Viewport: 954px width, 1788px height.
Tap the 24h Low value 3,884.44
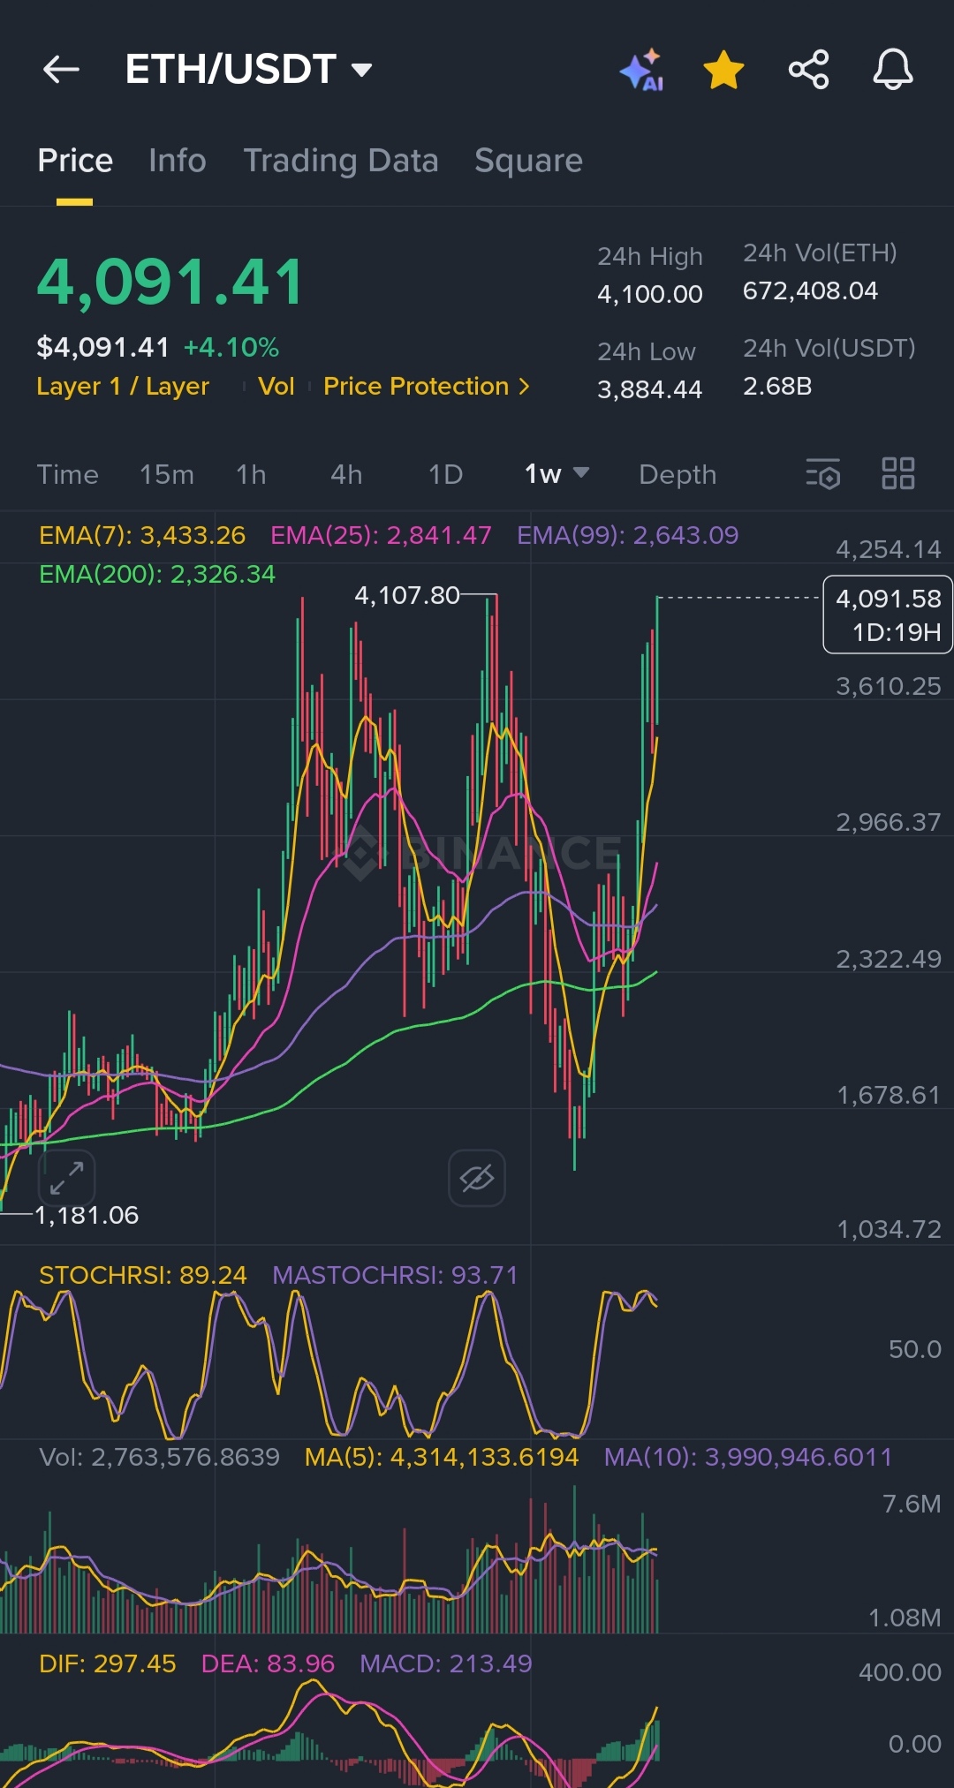tap(649, 389)
